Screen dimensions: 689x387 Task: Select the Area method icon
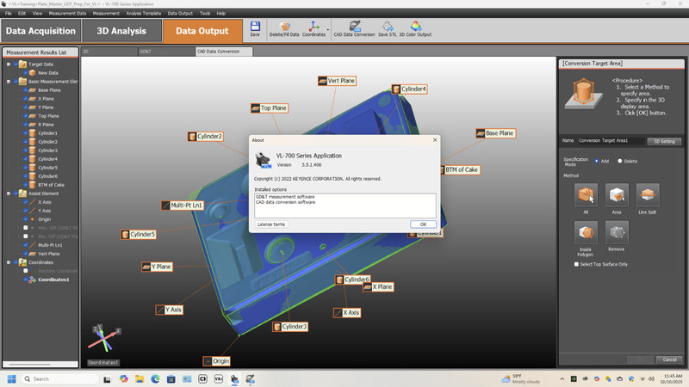[x=617, y=195]
